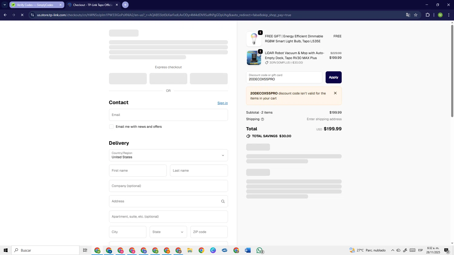Check Email me with news and offers
Image resolution: width=454 pixels, height=255 pixels.
[x=111, y=127]
